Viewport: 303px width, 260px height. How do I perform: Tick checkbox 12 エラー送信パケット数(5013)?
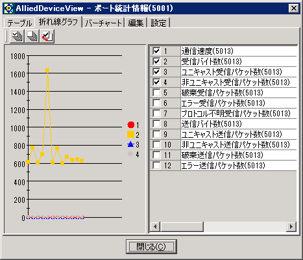156,166
